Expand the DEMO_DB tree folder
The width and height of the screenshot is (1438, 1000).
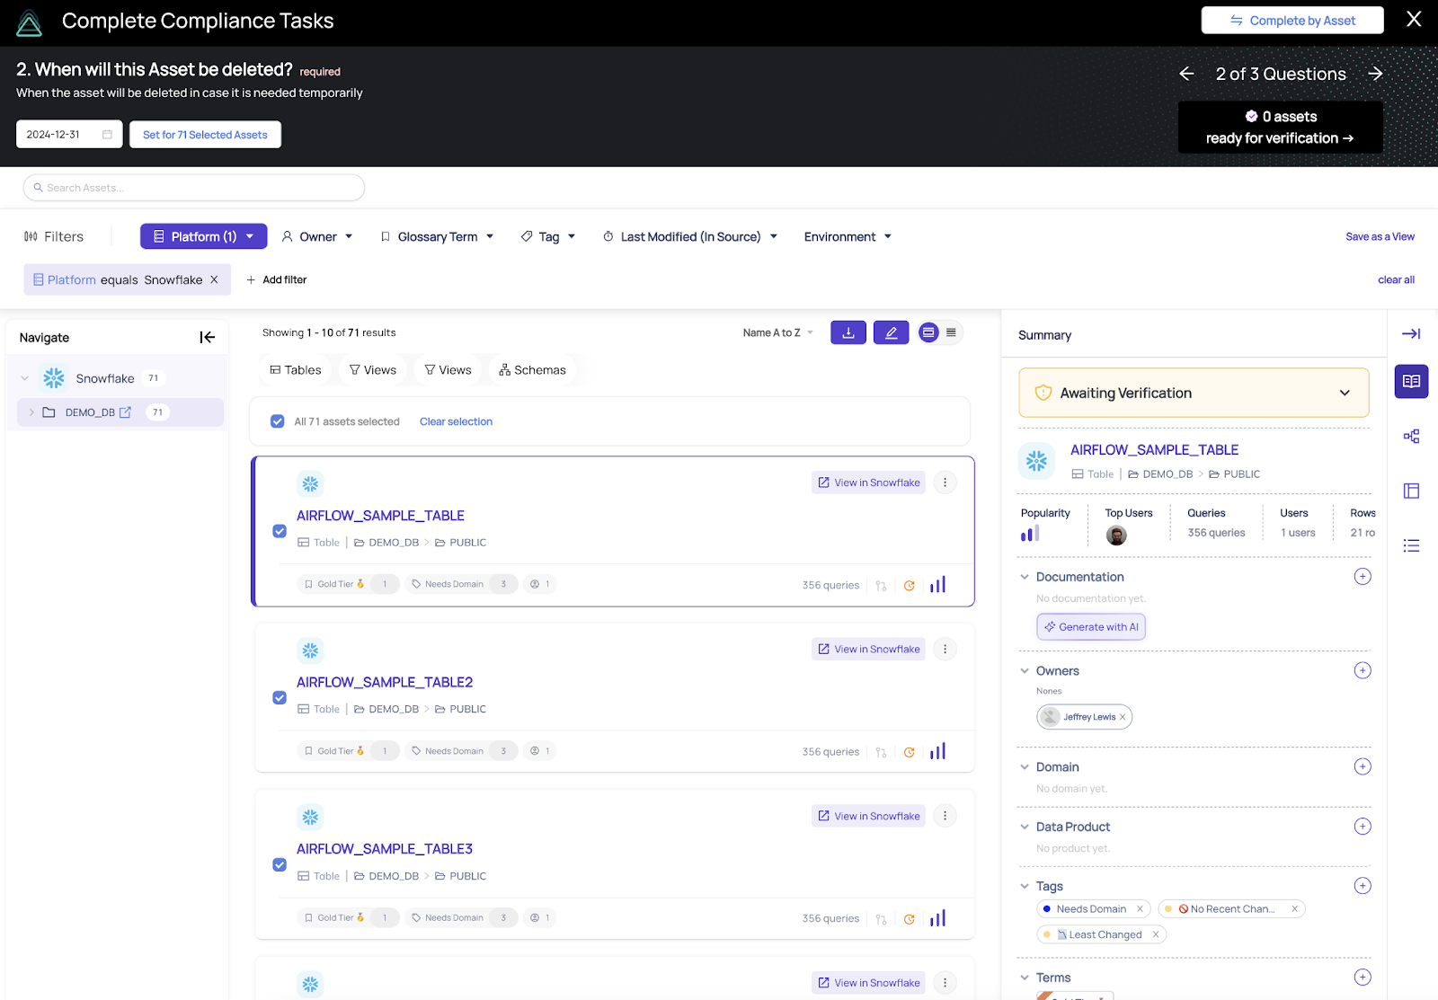pos(31,412)
